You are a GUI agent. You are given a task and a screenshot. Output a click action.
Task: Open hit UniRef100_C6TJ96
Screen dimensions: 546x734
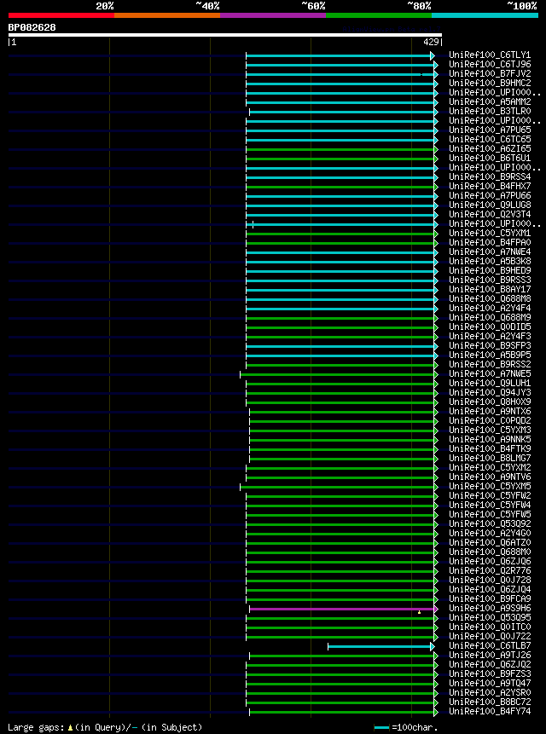coord(490,65)
